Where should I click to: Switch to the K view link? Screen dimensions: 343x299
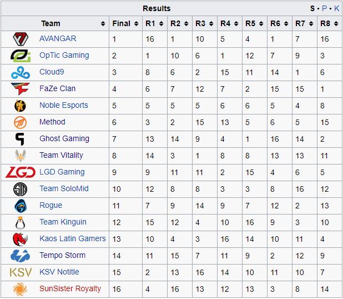tap(336, 8)
